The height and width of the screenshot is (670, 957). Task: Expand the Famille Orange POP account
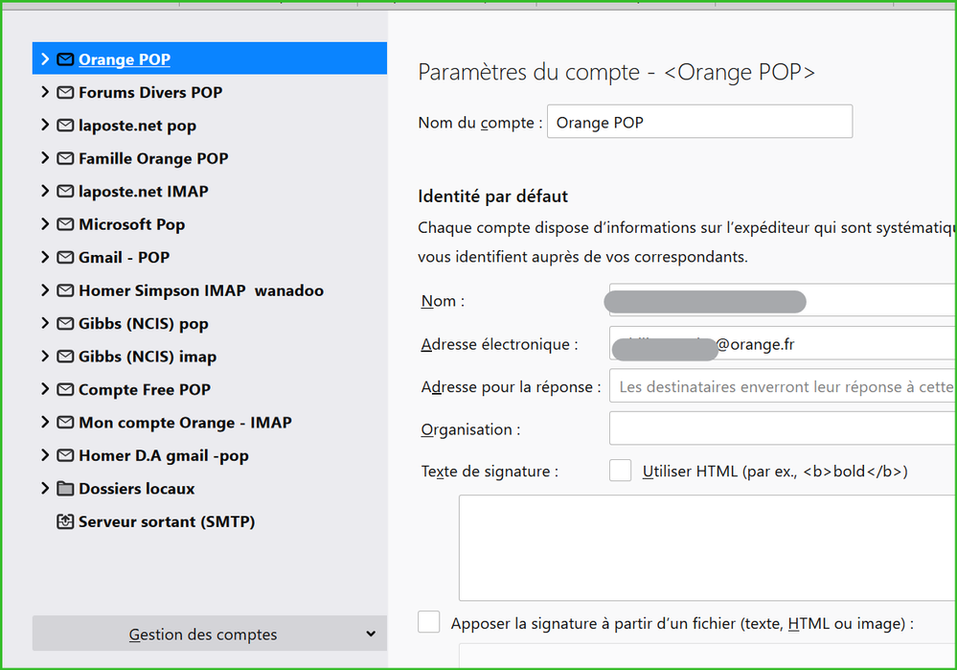pyautogui.click(x=45, y=157)
